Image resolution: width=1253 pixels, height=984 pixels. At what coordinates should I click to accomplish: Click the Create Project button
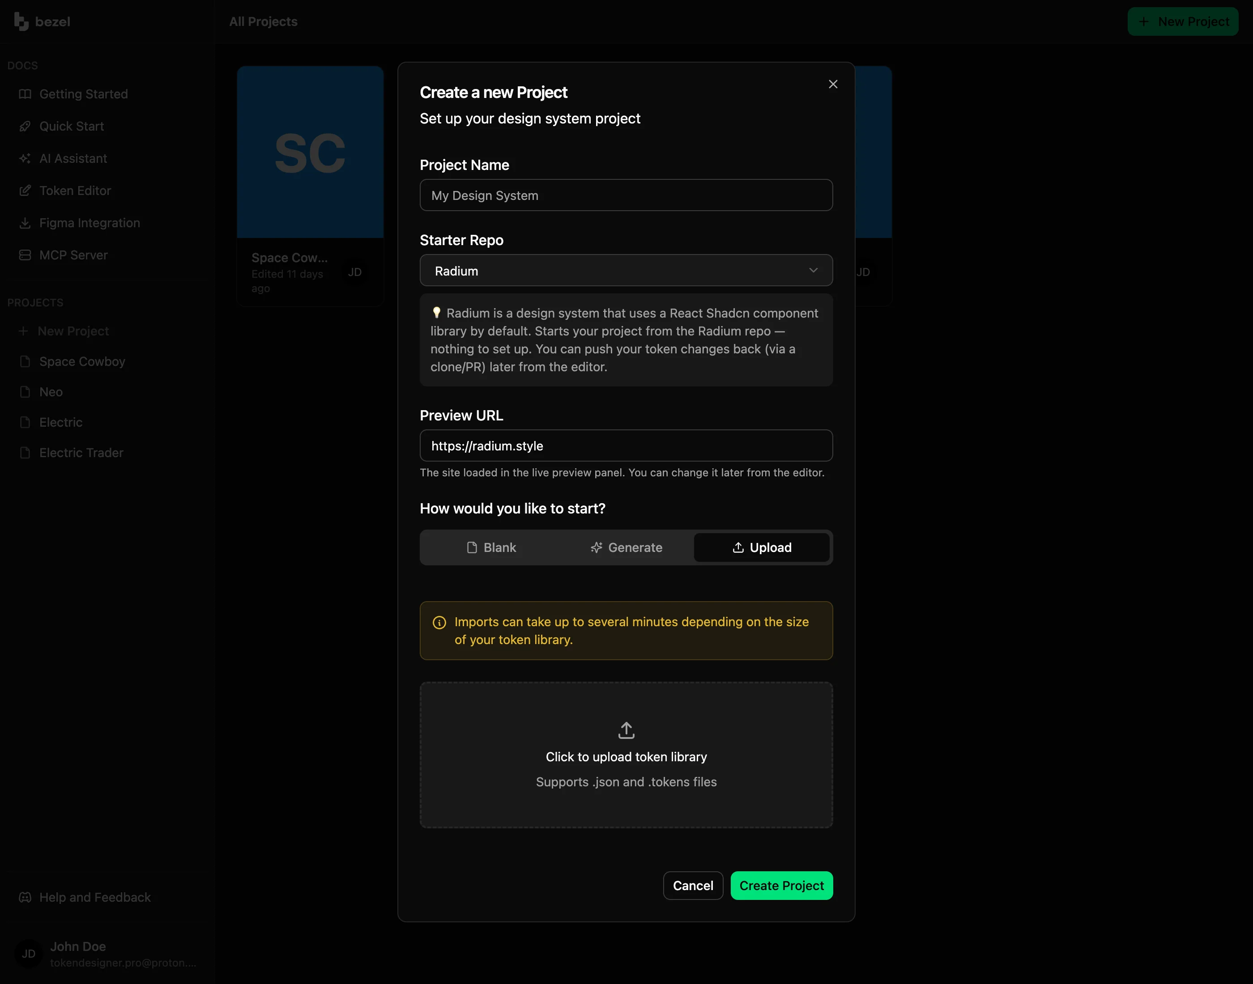pyautogui.click(x=781, y=886)
